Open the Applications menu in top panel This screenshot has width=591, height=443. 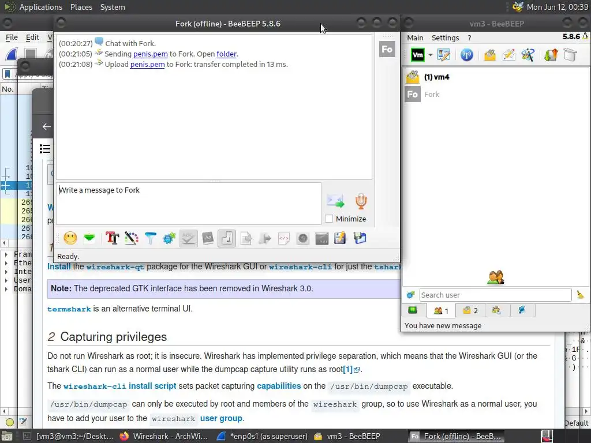click(x=41, y=7)
